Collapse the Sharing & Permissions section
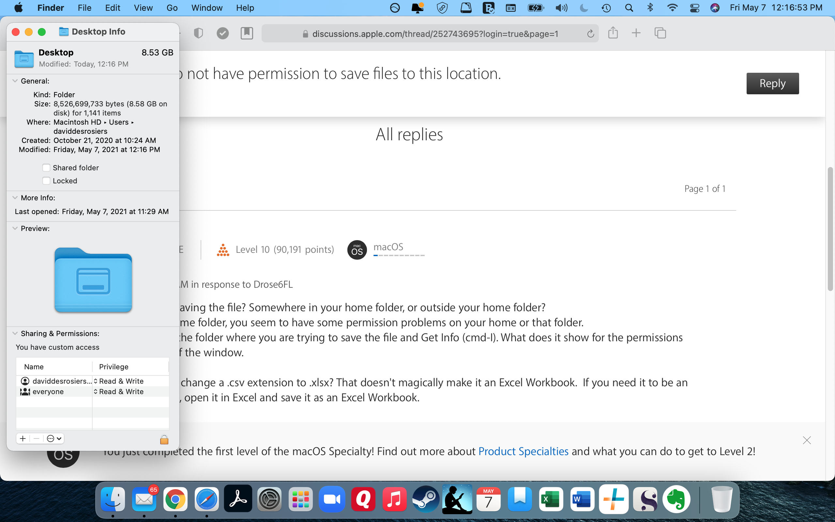Image resolution: width=835 pixels, height=522 pixels. 15,333
